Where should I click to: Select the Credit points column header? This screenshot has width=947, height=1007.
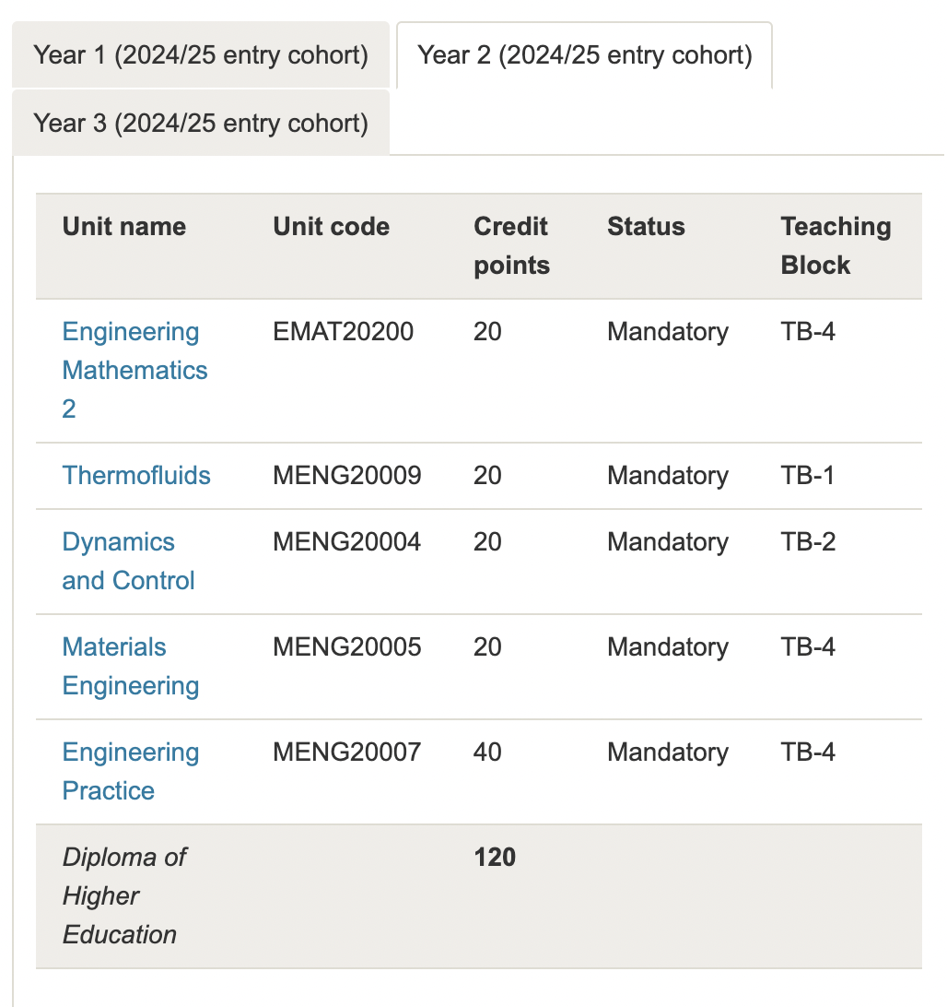point(511,246)
